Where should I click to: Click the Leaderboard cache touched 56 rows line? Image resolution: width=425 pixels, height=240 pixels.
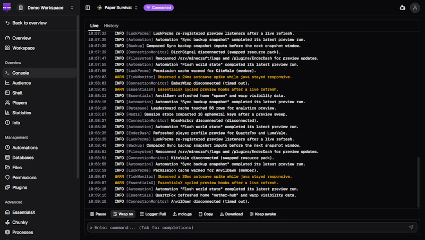tap(182, 108)
